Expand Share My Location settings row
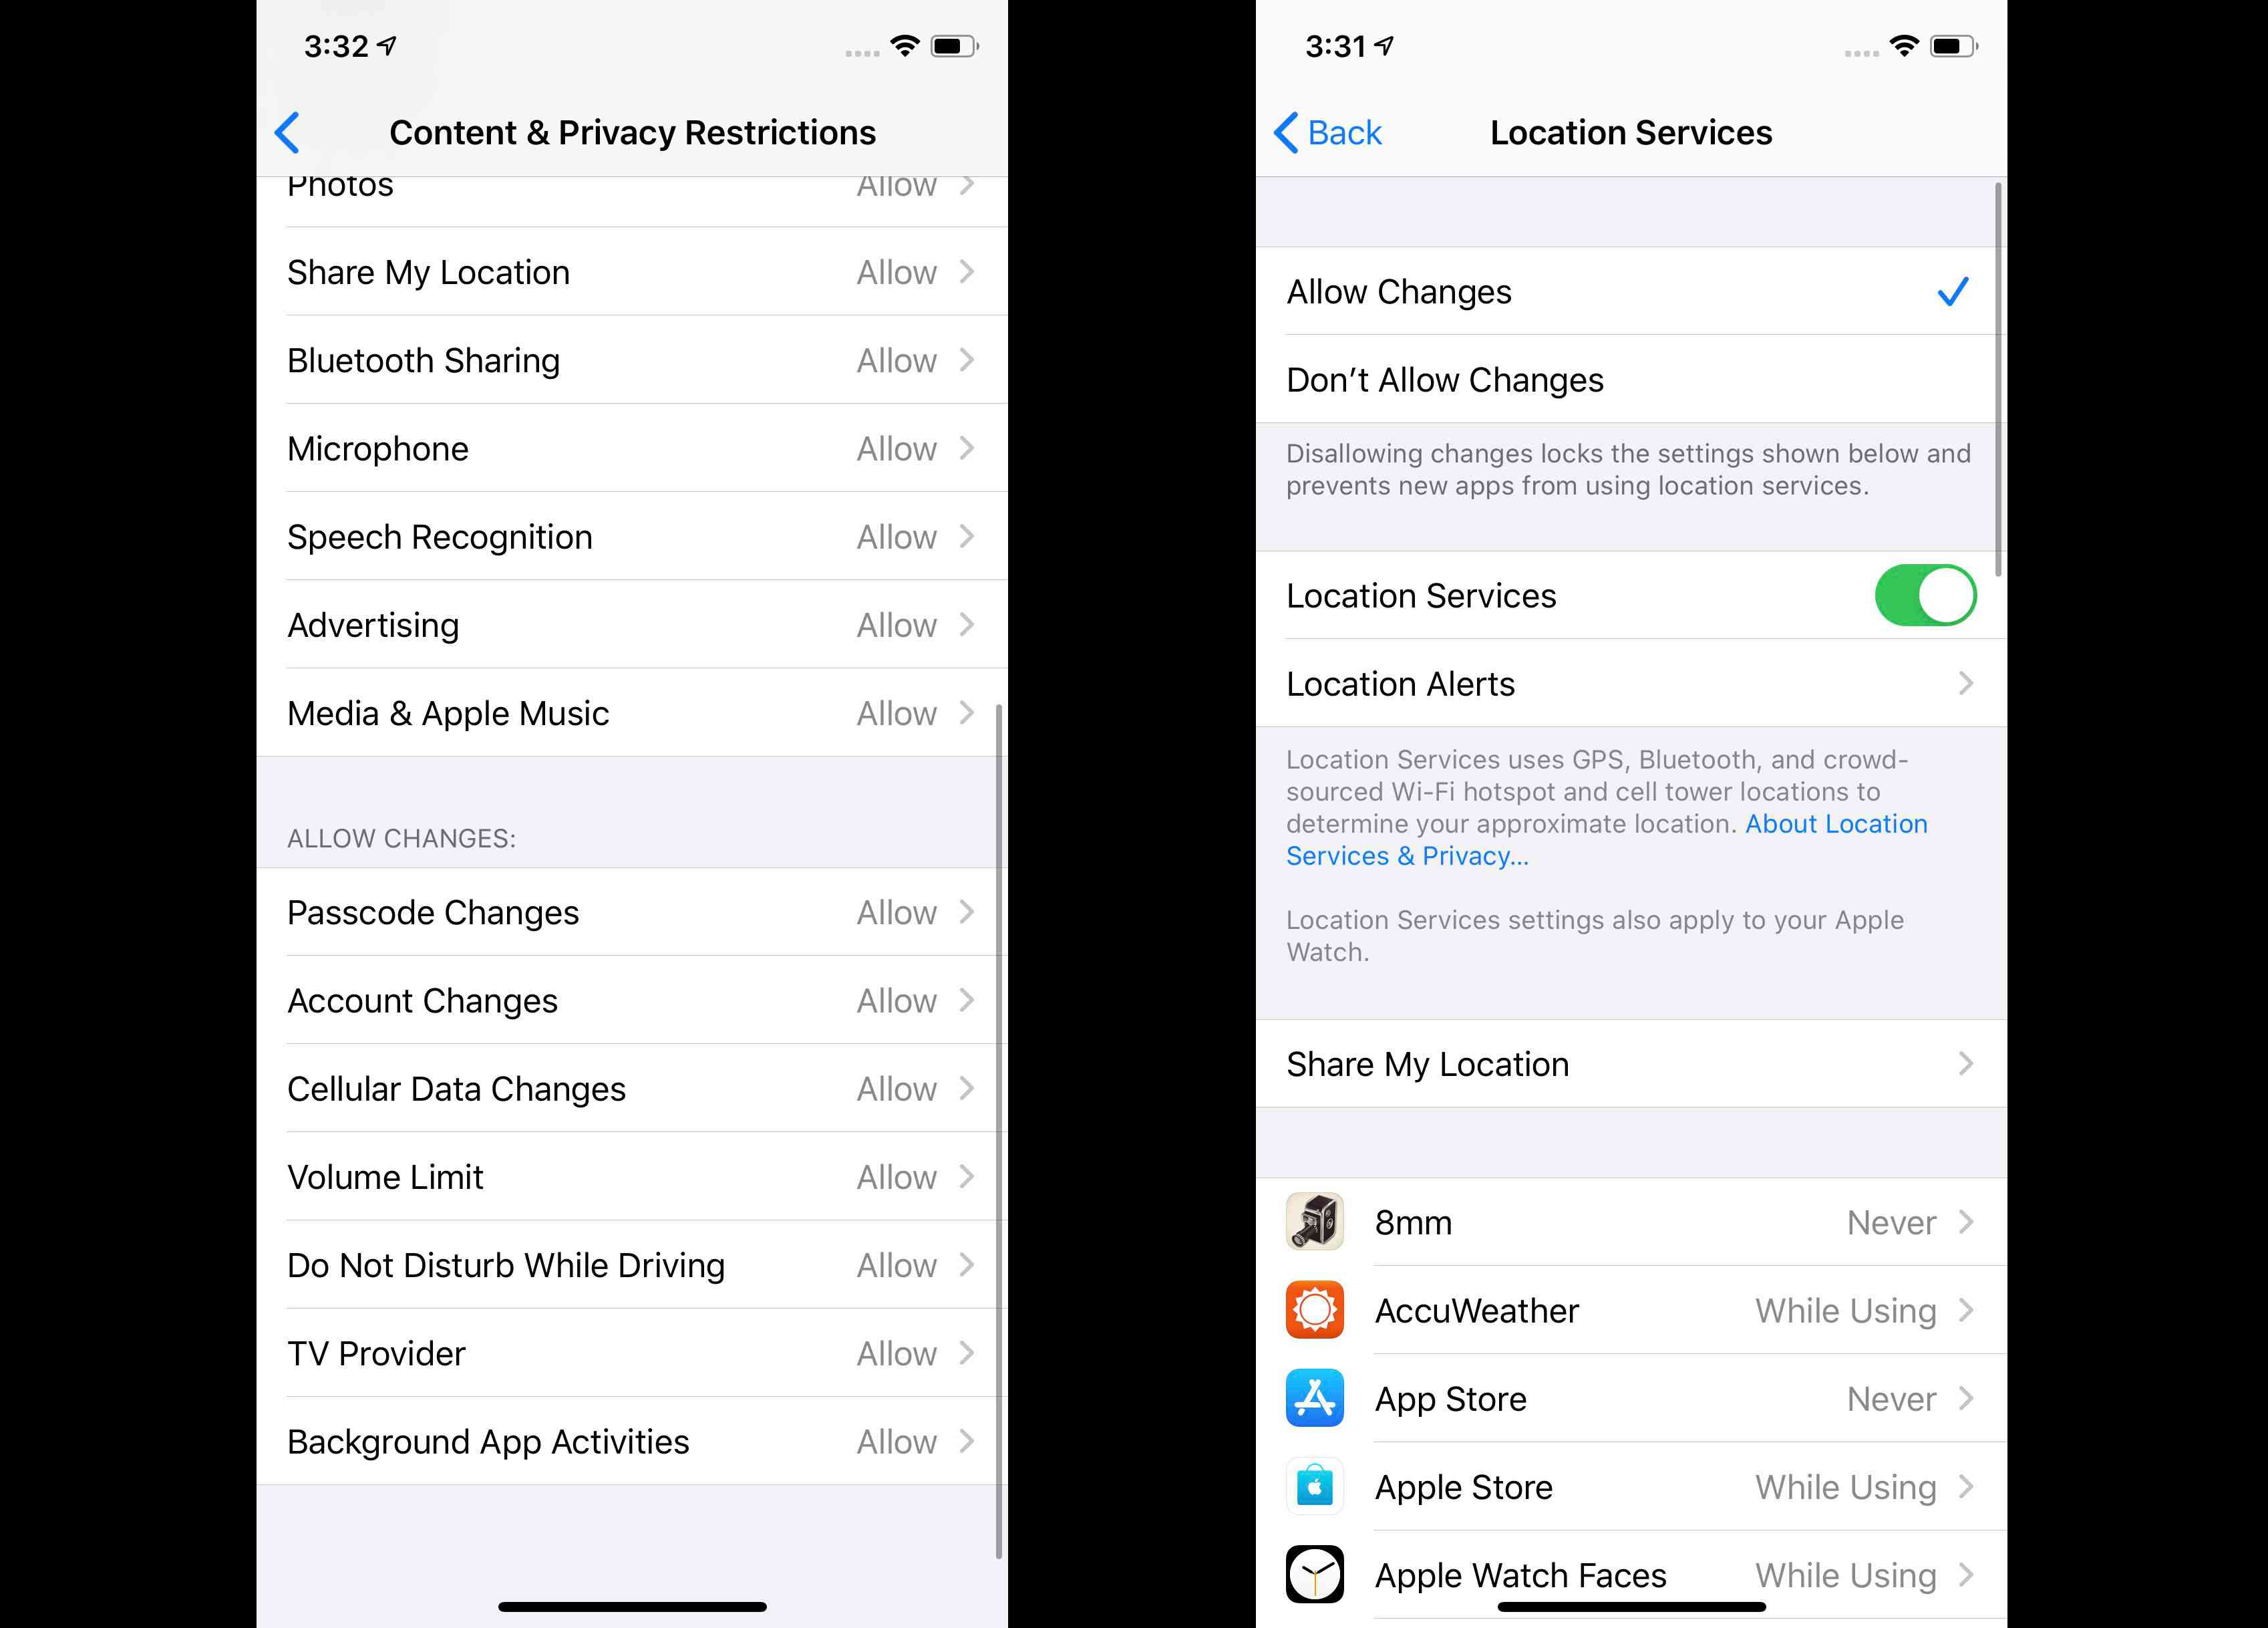The image size is (2268, 1628). [x=1623, y=1064]
